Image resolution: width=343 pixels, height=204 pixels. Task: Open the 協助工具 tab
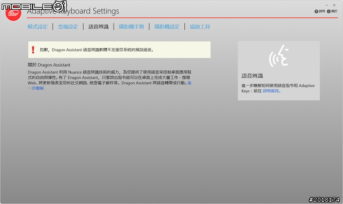tap(200, 27)
